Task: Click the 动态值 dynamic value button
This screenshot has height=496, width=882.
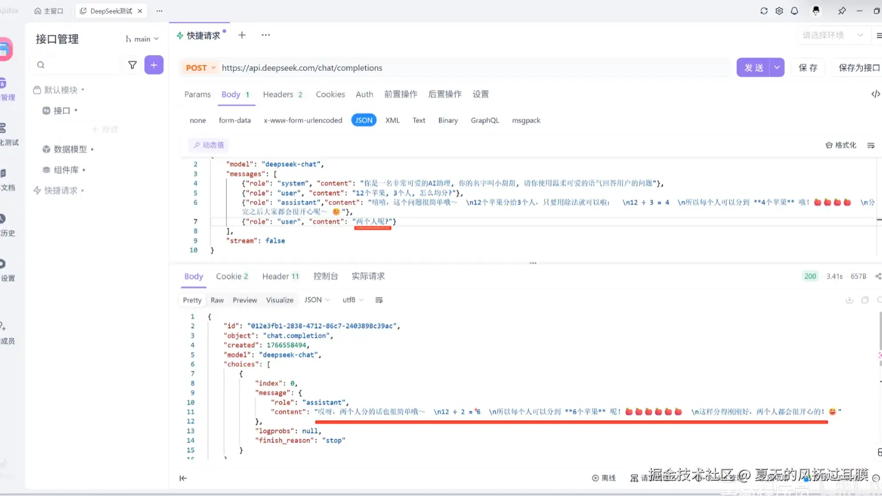Action: click(209, 145)
